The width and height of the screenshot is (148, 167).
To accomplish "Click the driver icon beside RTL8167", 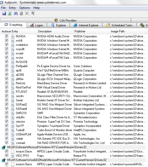I will pyautogui.click(x=13, y=92).
